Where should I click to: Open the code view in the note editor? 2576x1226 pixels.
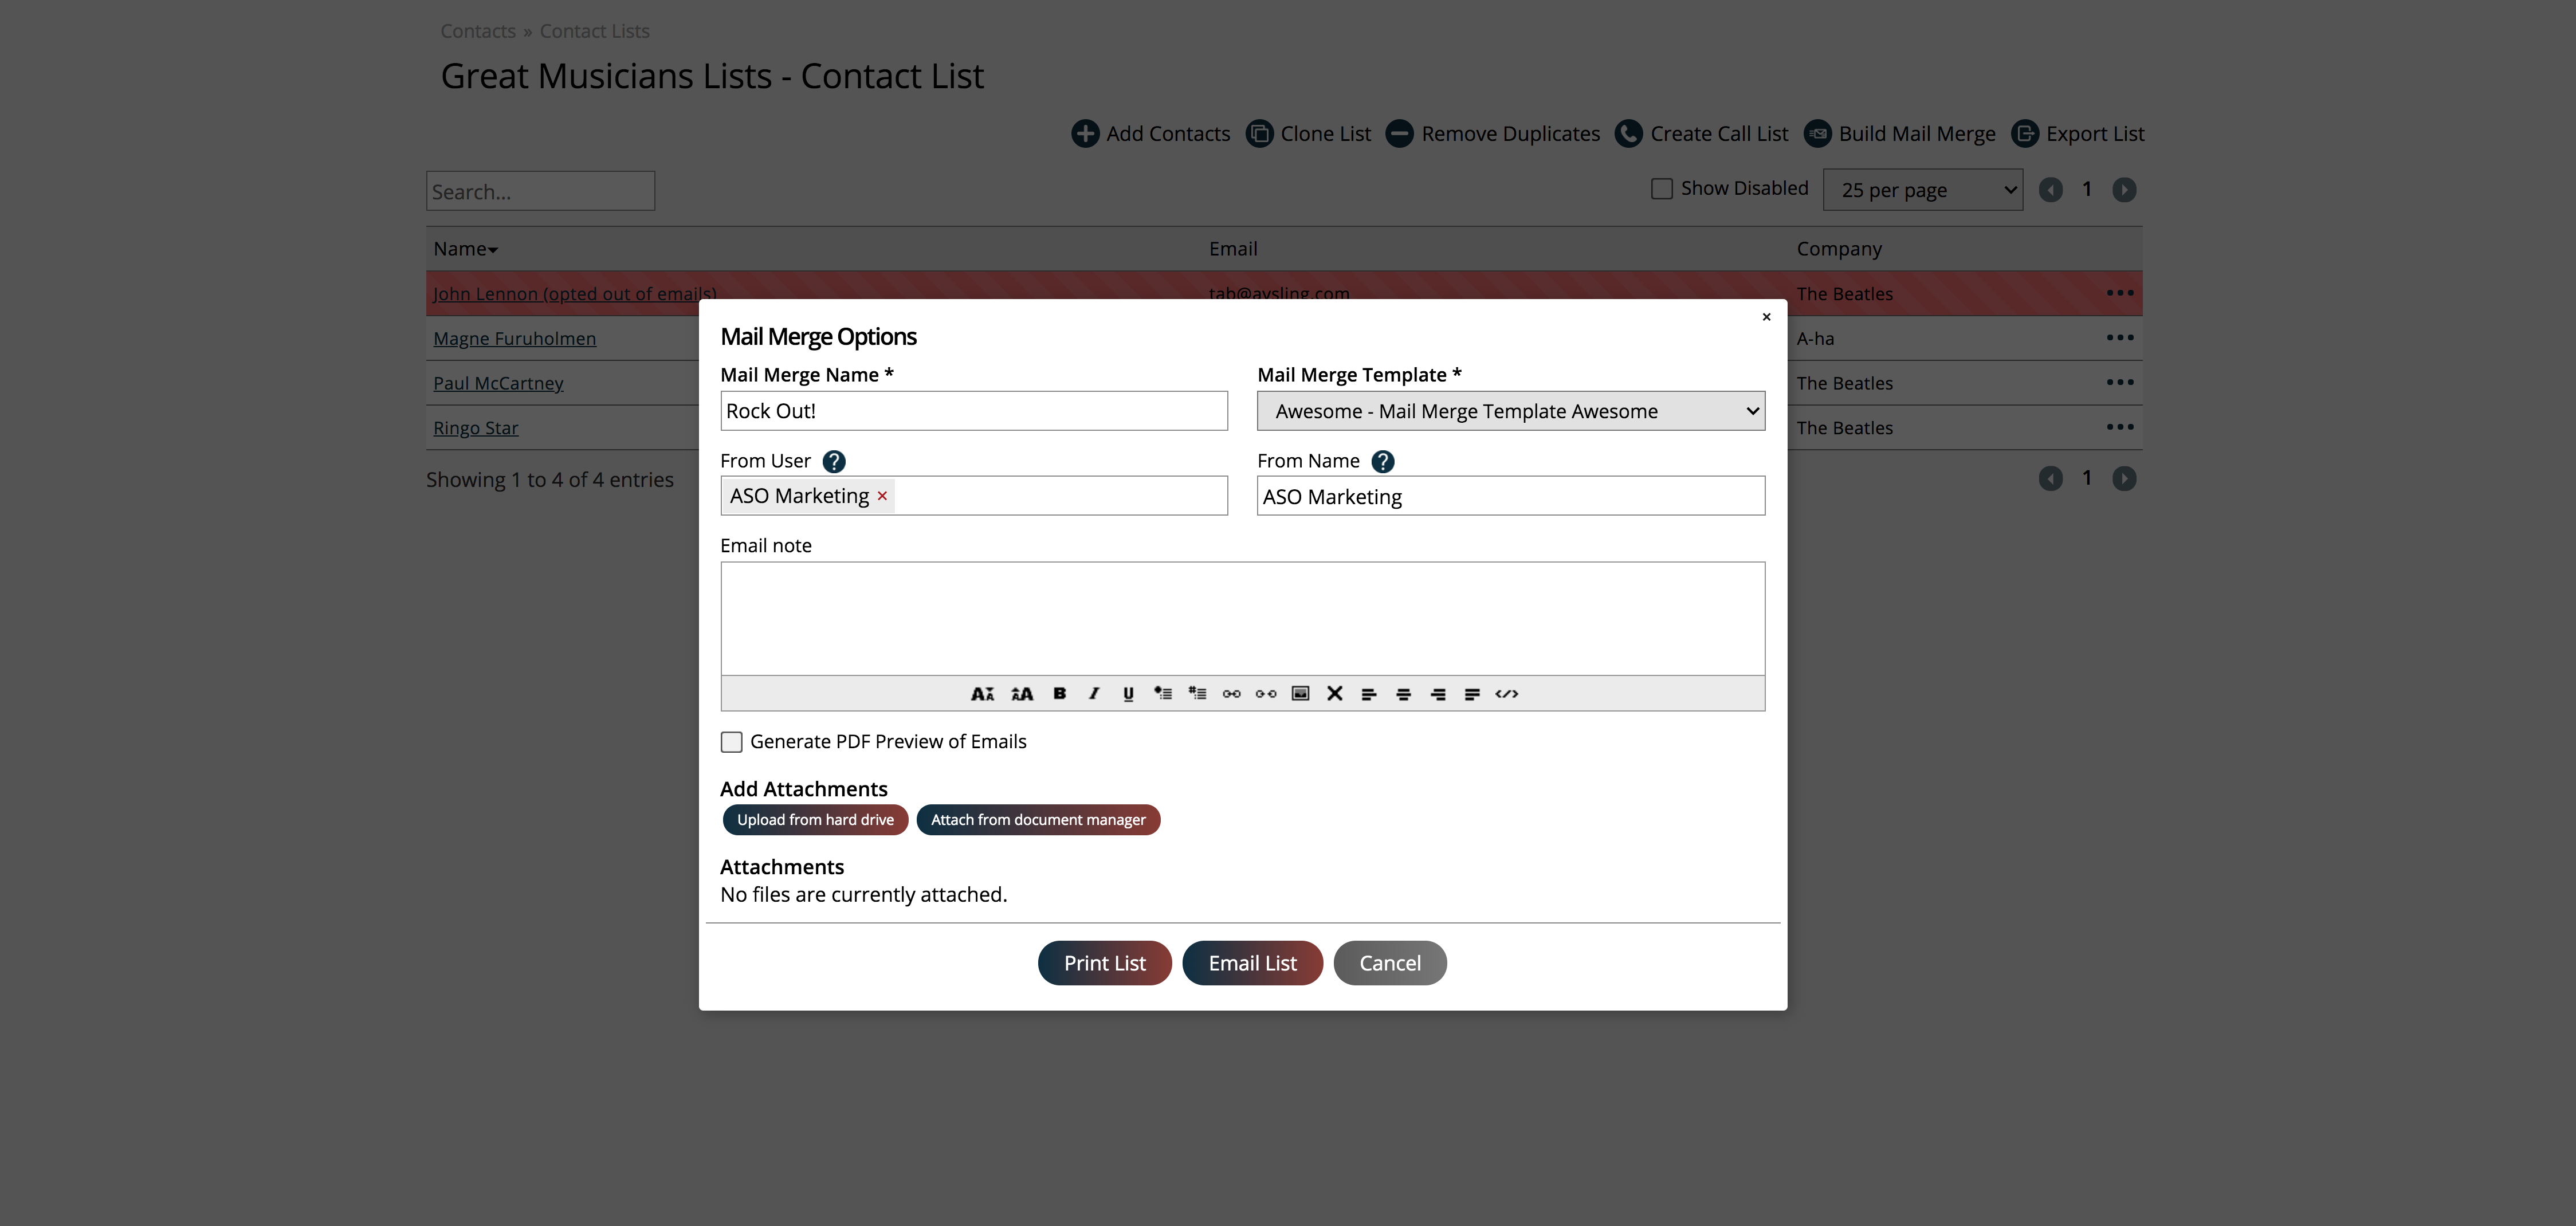coord(1507,693)
